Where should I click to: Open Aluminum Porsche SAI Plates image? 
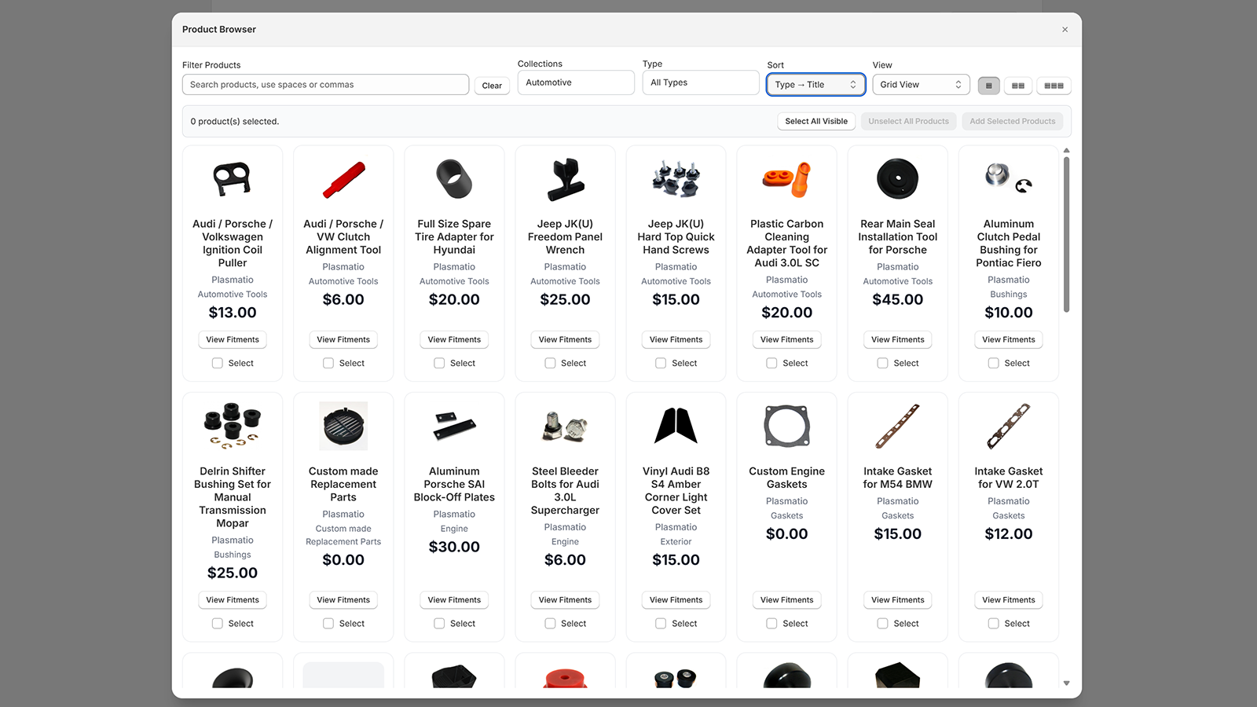tap(454, 426)
